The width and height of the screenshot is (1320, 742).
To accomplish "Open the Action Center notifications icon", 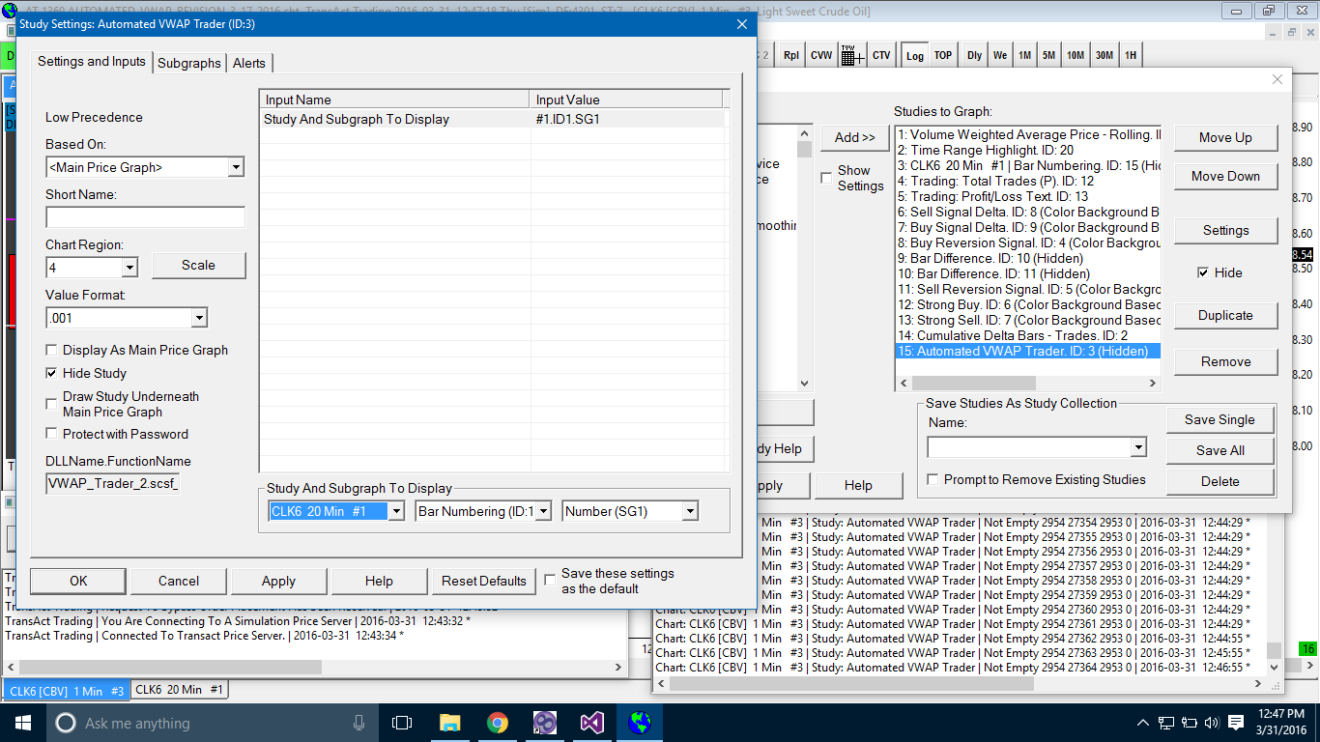I will (1236, 723).
